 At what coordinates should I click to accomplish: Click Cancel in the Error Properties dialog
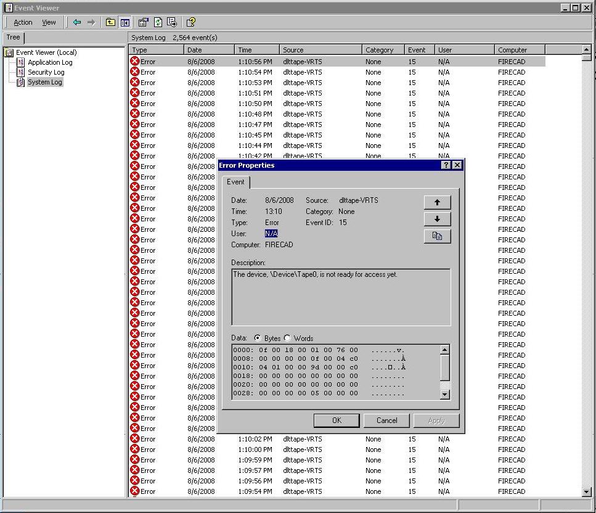386,421
